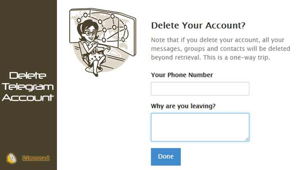Click the "one-way trip" sentence in the note
302x170 pixels.
pos(236,57)
